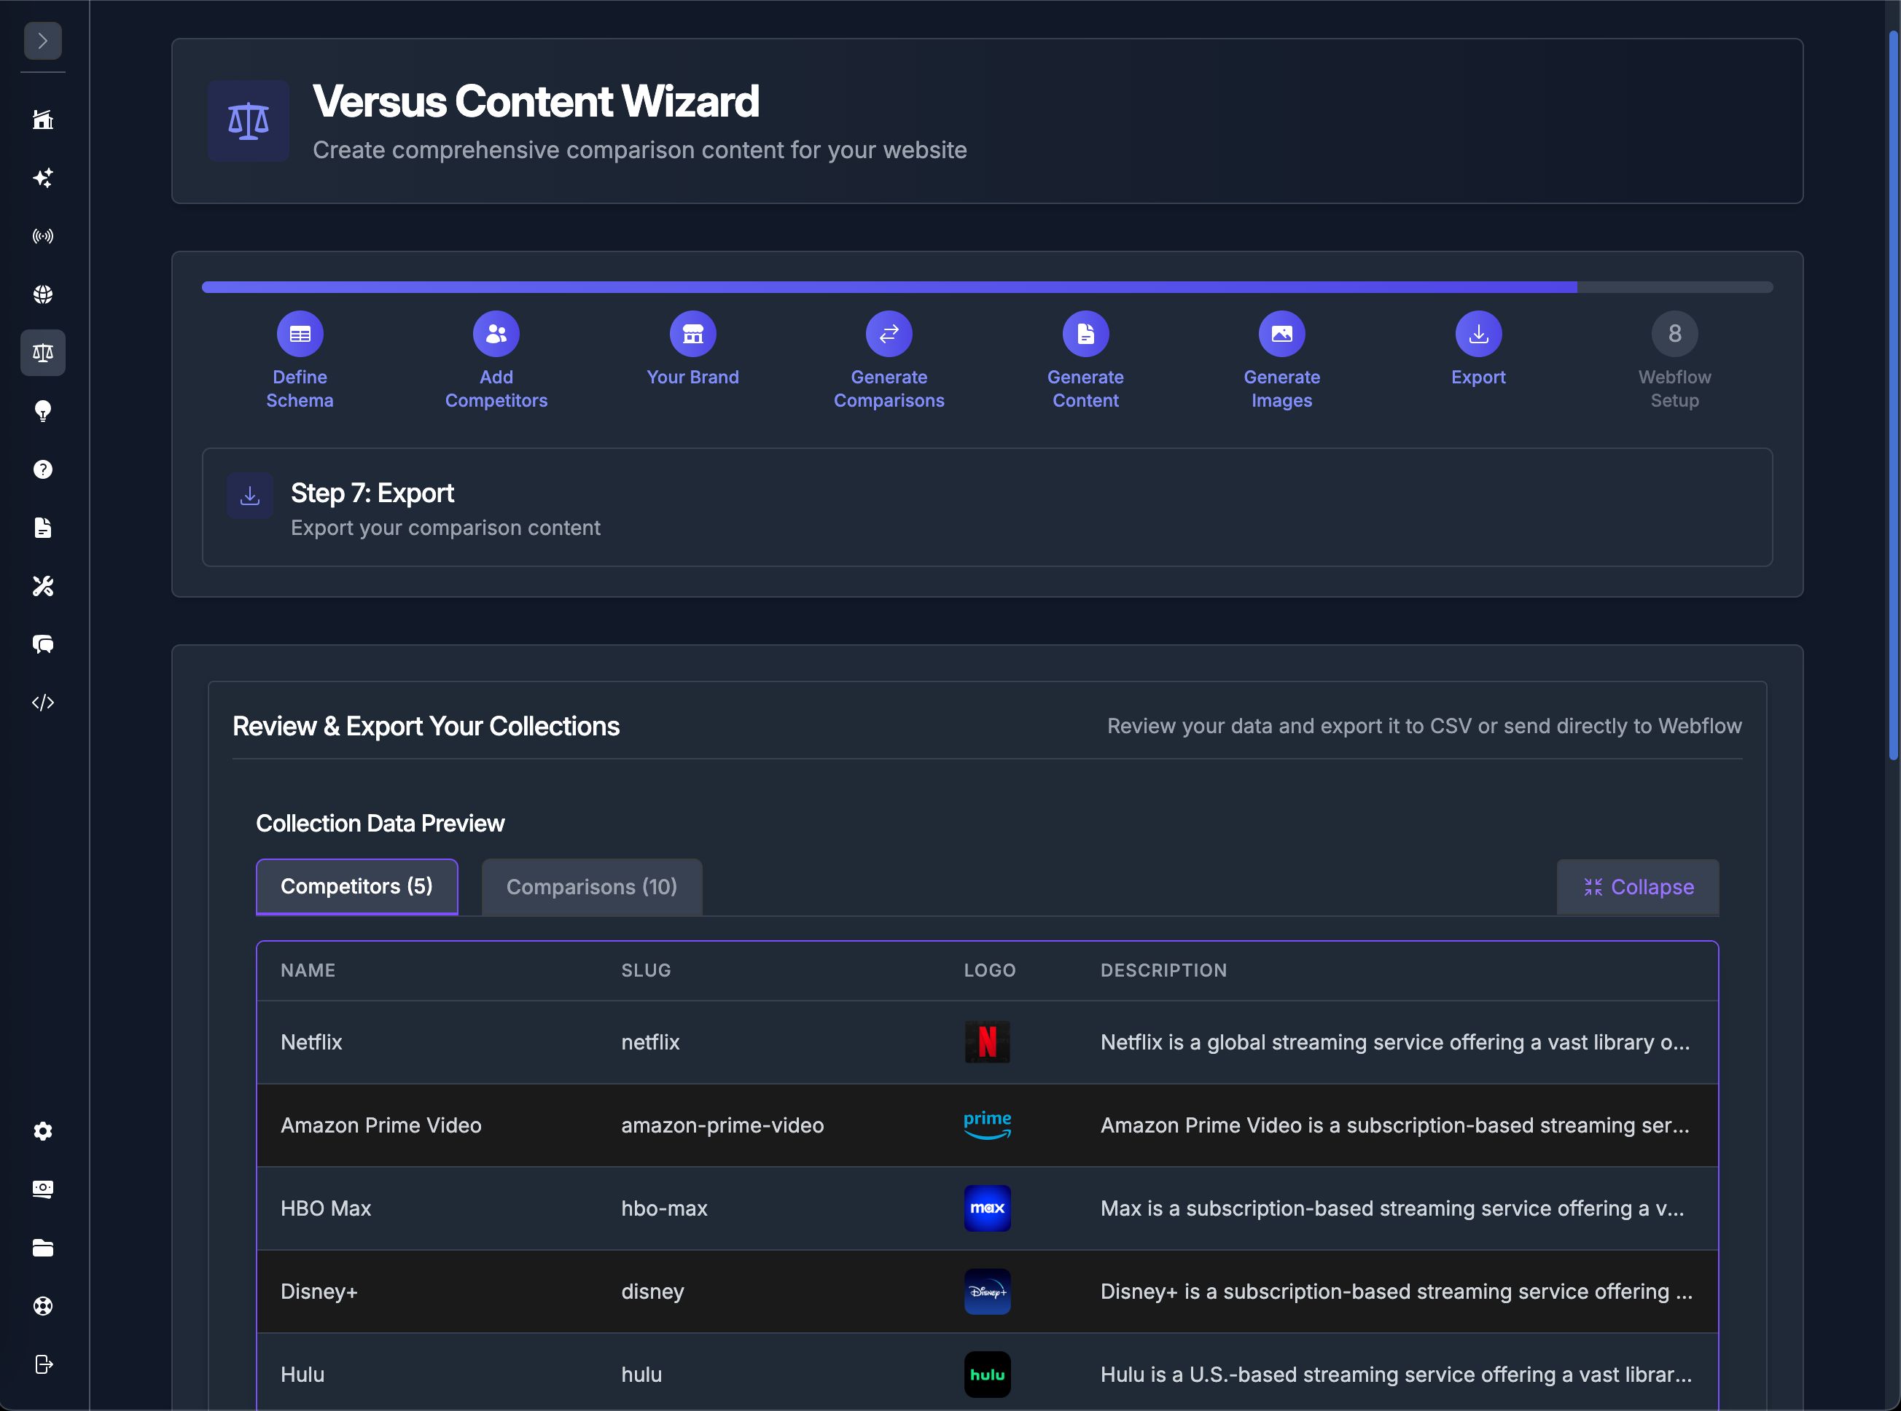Switch to the Comparisons (10) tab
The image size is (1901, 1411).
pyautogui.click(x=591, y=886)
